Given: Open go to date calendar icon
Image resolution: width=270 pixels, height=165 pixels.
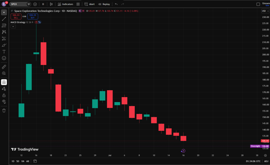Looking at the screenshot, I should (35, 161).
